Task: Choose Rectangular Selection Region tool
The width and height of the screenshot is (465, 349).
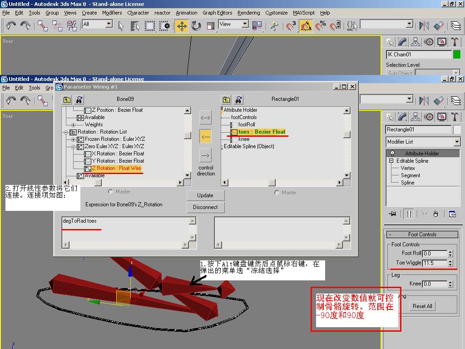Action: pos(150,26)
